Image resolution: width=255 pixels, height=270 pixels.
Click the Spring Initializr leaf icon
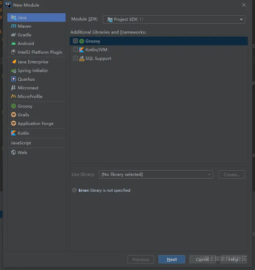tap(14, 71)
